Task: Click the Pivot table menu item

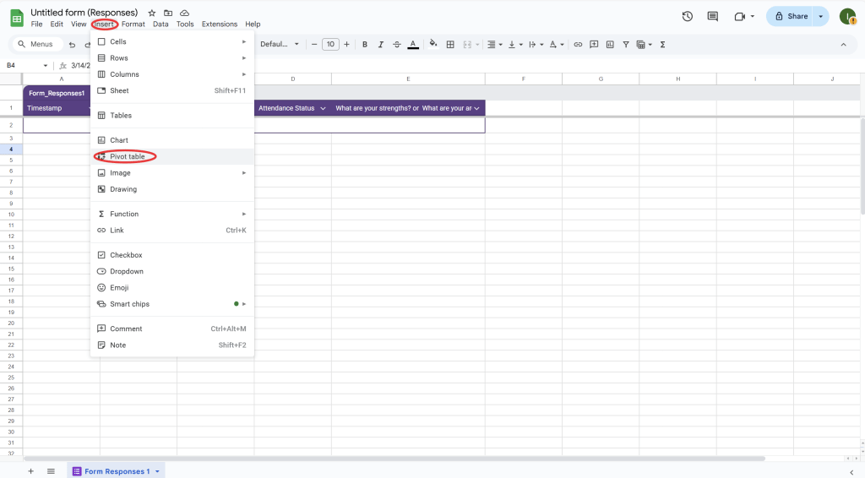Action: (127, 156)
